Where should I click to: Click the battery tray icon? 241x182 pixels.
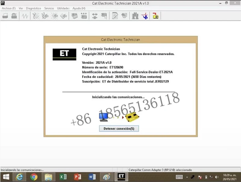point(206,177)
